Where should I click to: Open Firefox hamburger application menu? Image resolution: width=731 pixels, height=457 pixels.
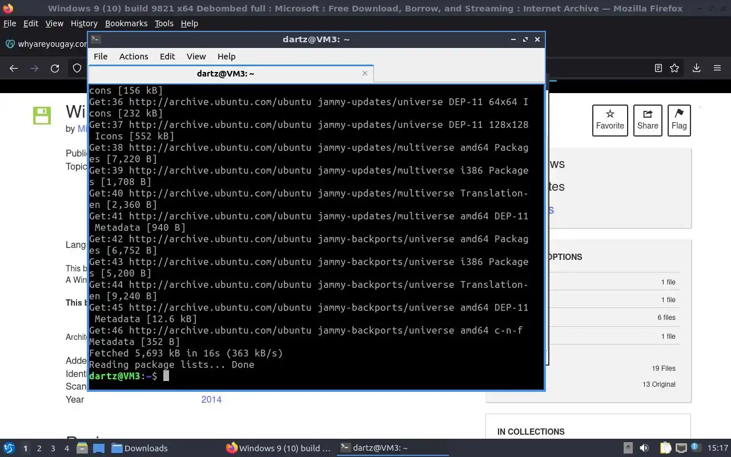tap(717, 68)
